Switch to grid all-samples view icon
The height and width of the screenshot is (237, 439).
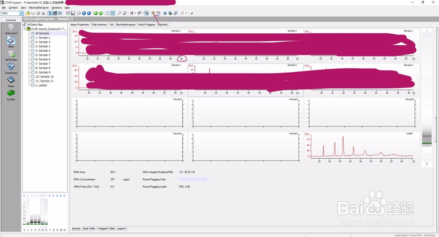coord(112,13)
